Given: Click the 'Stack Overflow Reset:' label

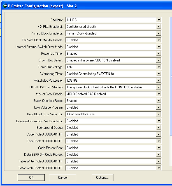Looking at the screenshot, I should (x=48, y=101).
